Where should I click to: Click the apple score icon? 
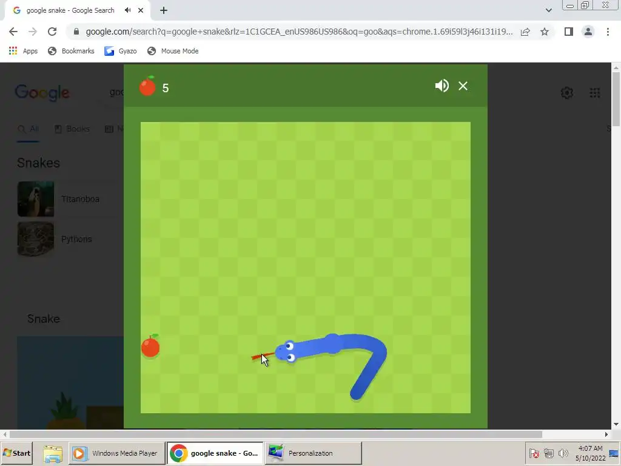point(147,86)
